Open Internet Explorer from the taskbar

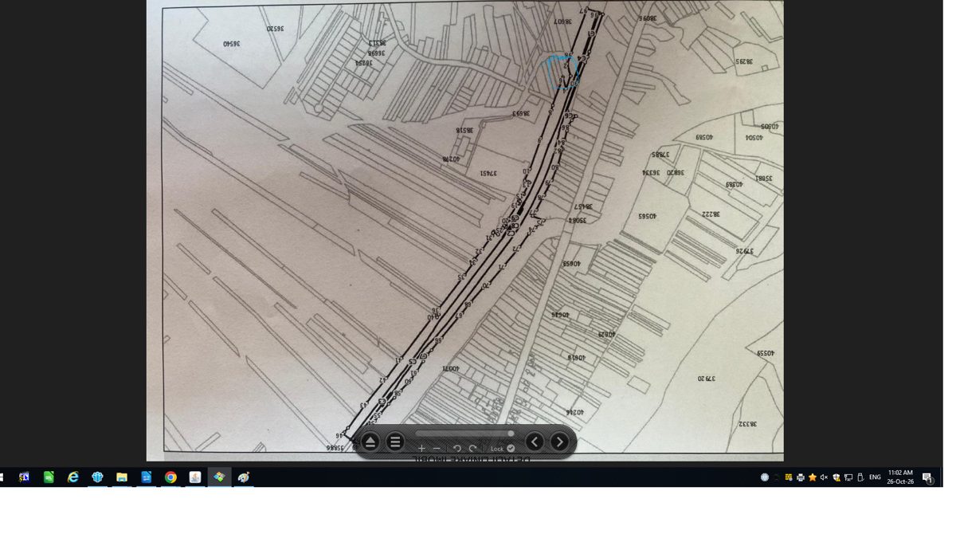tap(73, 477)
